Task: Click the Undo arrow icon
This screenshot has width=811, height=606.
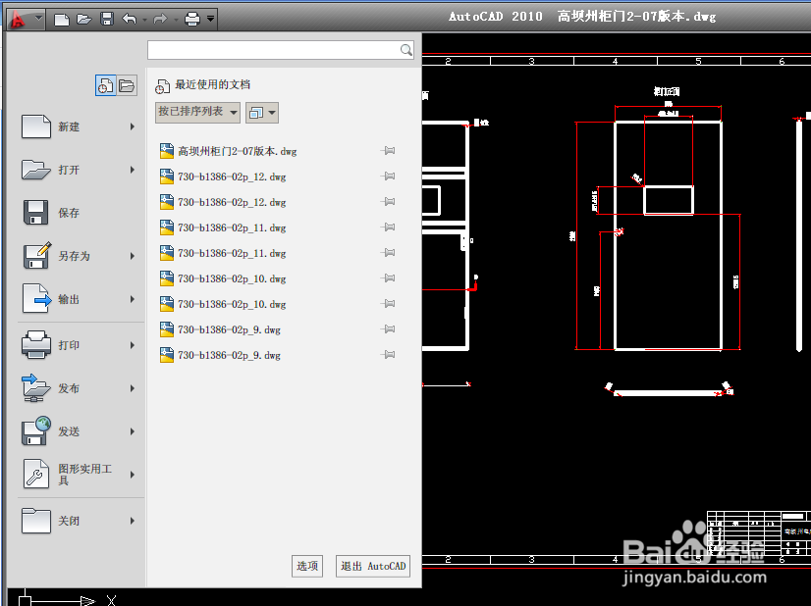Action: pos(130,20)
